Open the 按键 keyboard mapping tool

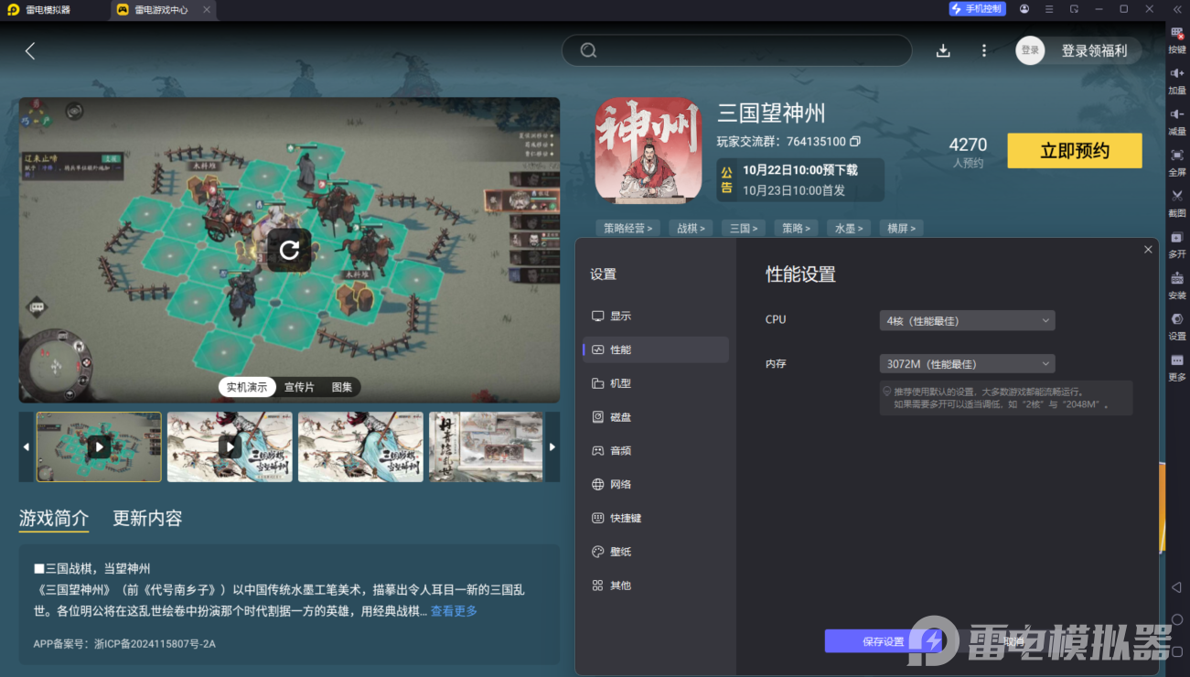coord(1178,40)
